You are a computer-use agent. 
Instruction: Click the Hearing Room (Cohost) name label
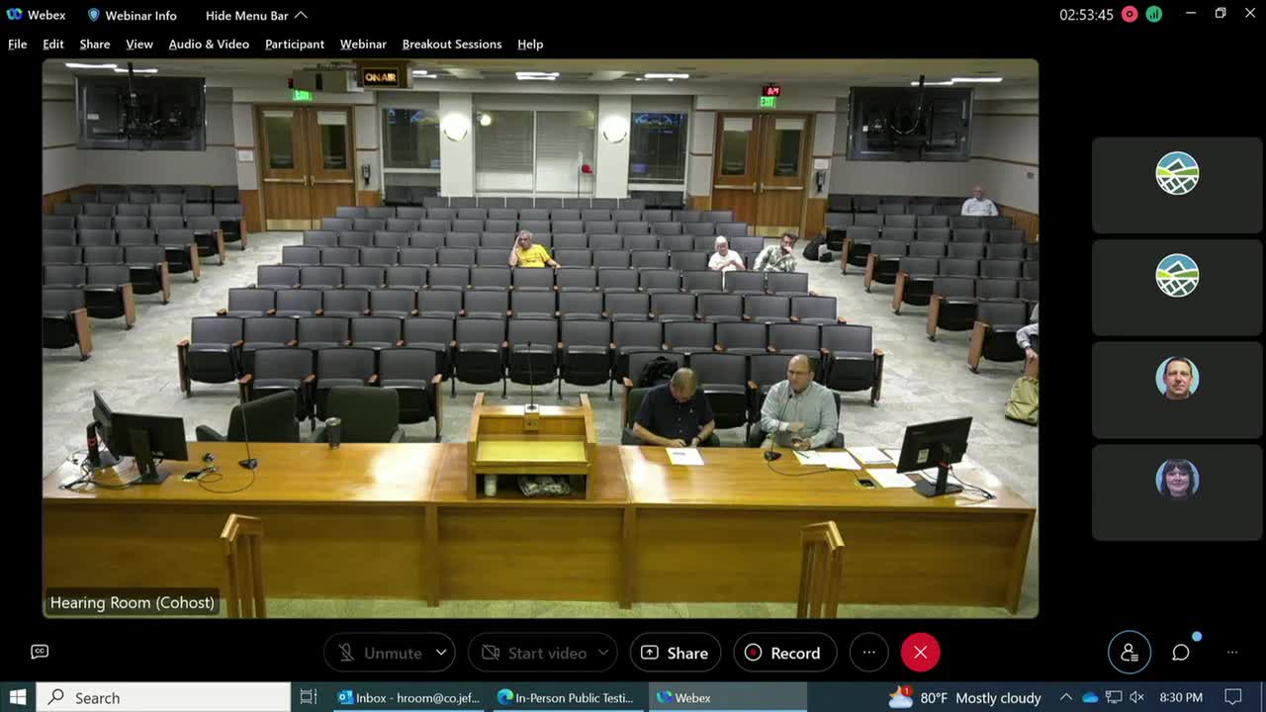click(133, 602)
